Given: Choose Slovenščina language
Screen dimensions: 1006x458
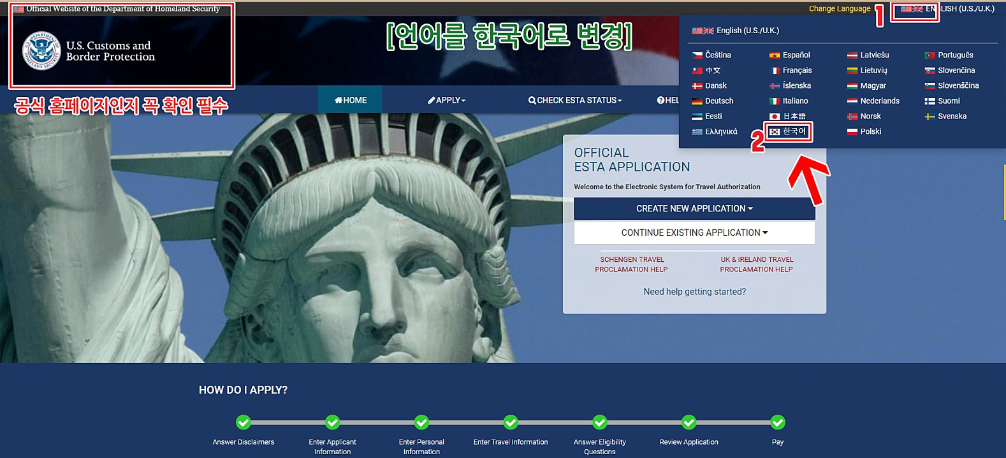Looking at the screenshot, I should point(952,85).
